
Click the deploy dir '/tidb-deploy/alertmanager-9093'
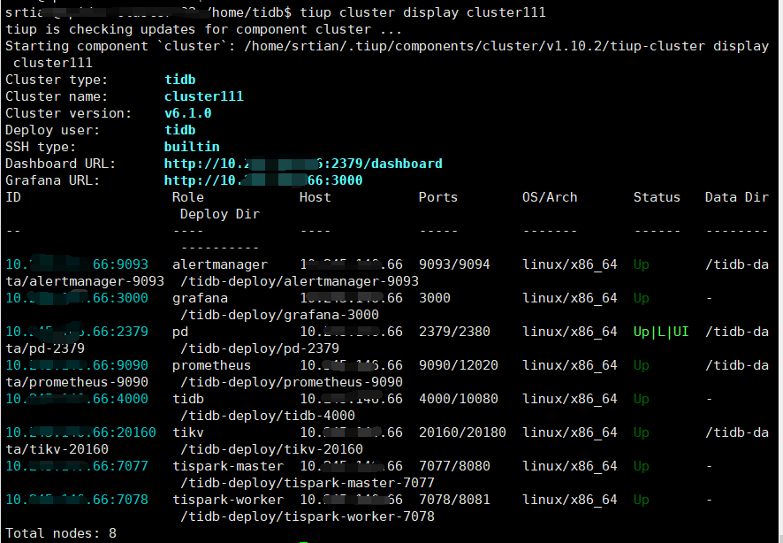[299, 281]
